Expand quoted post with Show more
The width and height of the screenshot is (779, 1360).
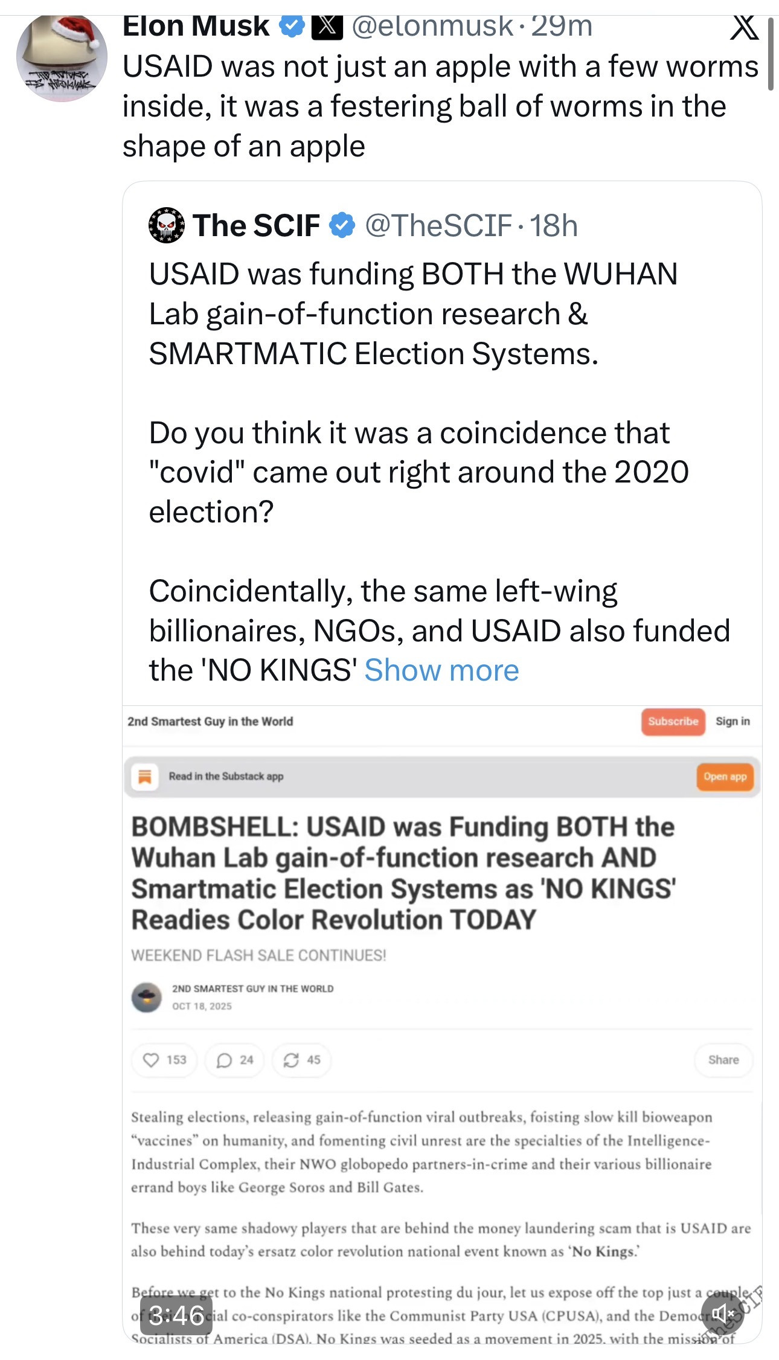click(x=441, y=670)
